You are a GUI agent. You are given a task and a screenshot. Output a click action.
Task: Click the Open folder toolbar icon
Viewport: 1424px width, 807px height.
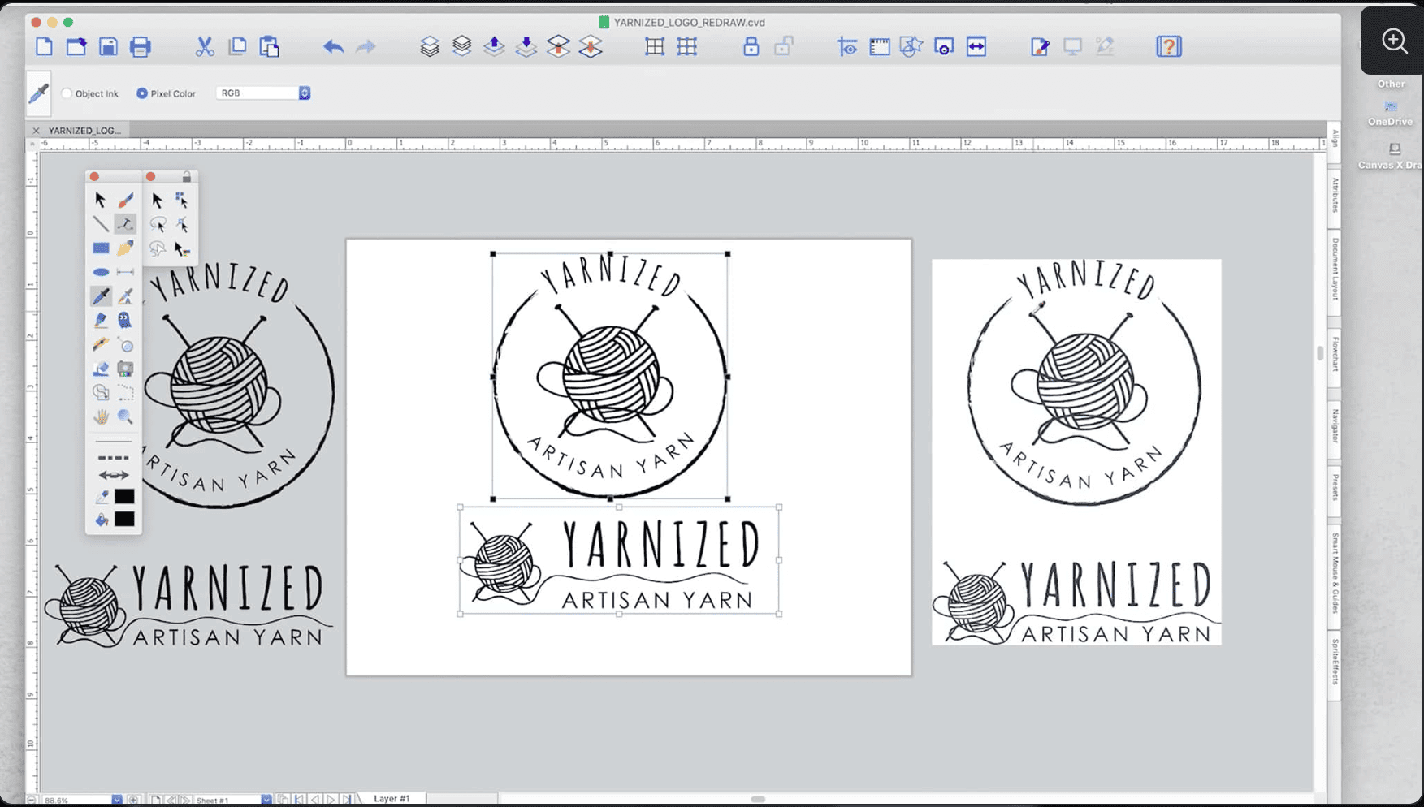(76, 46)
